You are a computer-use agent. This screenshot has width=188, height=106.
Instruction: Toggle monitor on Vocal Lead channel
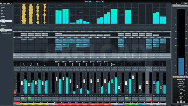[147, 100]
